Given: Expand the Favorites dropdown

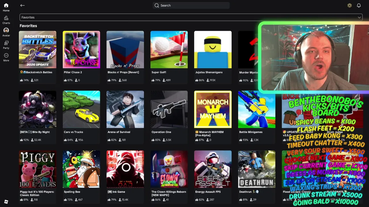Looking at the screenshot, I should [x=191, y=17].
